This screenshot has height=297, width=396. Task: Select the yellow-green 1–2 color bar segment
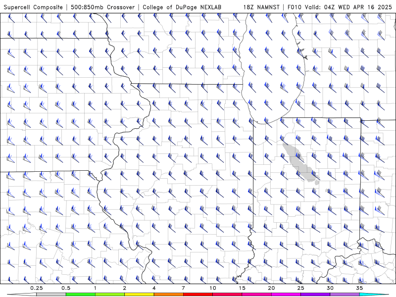109,295
